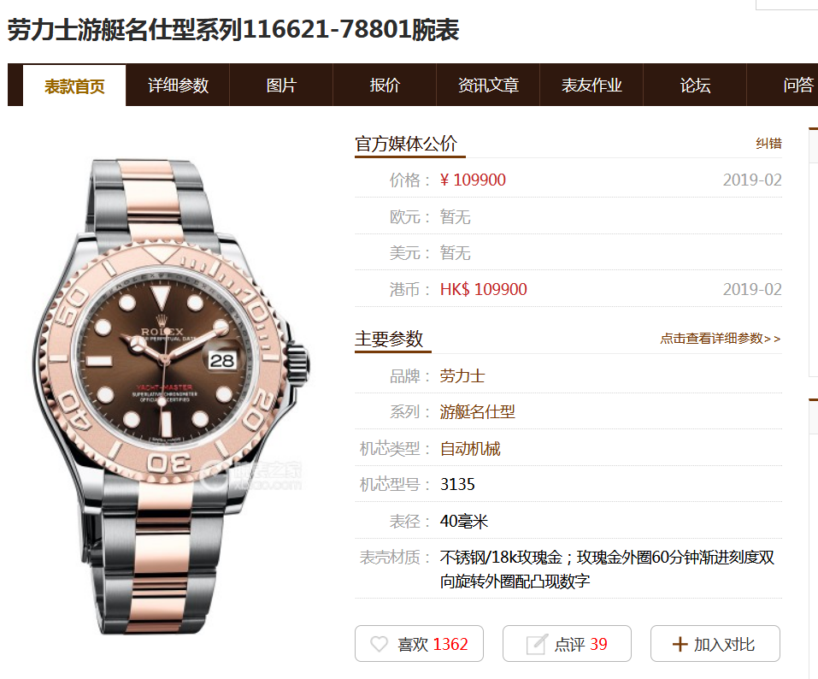Image resolution: width=818 pixels, height=679 pixels.
Task: Go to the 资讯文章 tab
Action: point(488,85)
